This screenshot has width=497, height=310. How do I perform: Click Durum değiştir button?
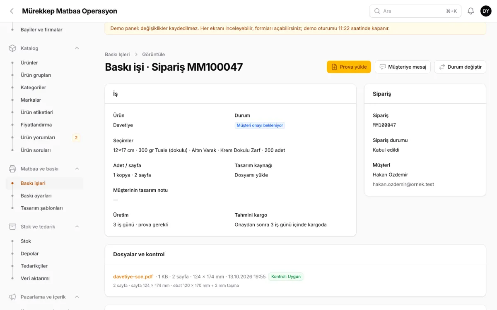[x=460, y=67]
